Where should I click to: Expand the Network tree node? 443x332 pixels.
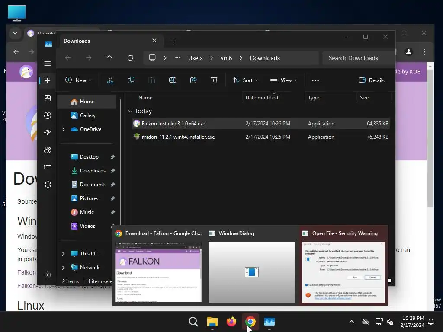point(63,268)
